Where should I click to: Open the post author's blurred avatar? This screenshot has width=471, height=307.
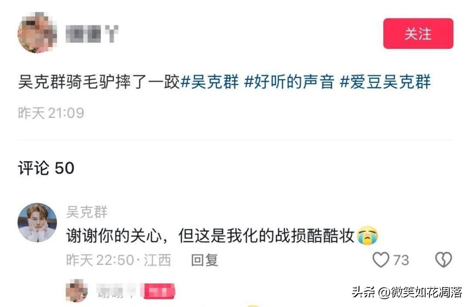click(37, 33)
